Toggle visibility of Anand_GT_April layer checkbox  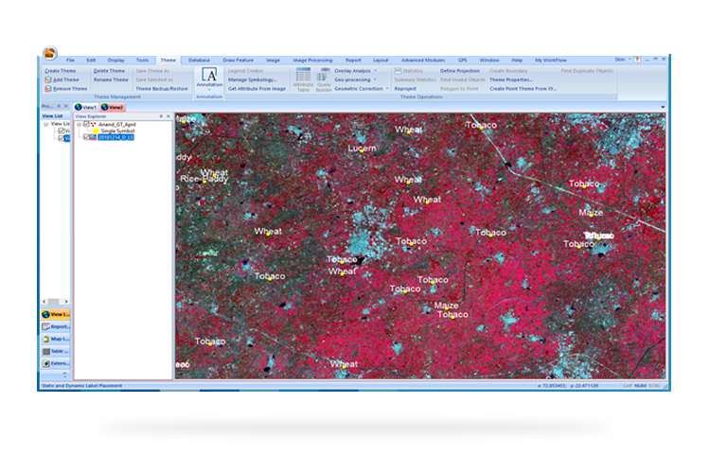point(86,124)
